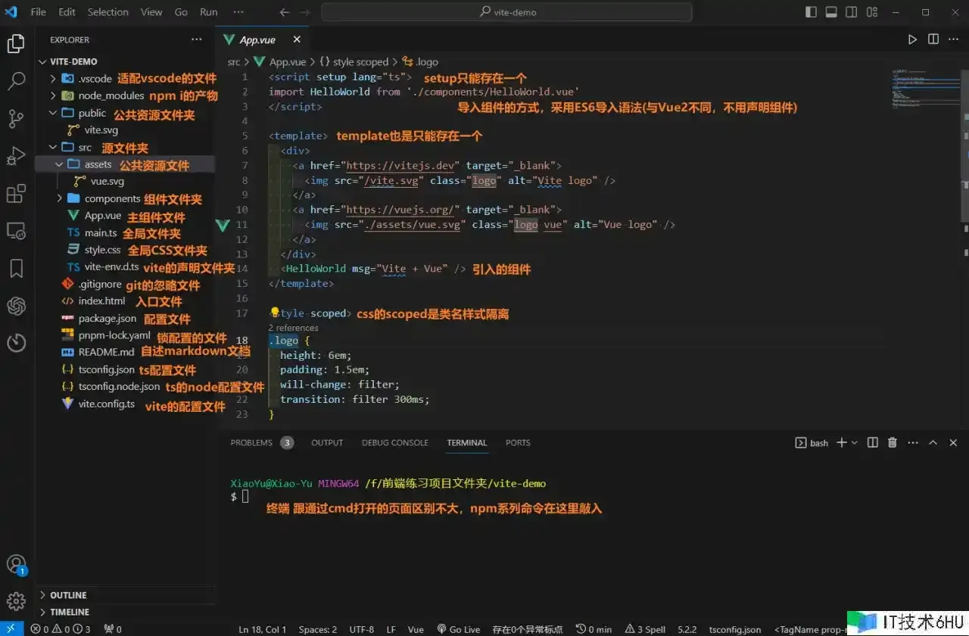Image resolution: width=969 pixels, height=636 pixels.
Task: Open the remote window indicator in status bar
Action: point(11,628)
